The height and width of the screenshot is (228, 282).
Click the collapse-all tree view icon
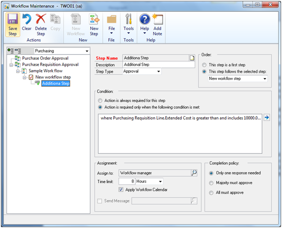18,51
